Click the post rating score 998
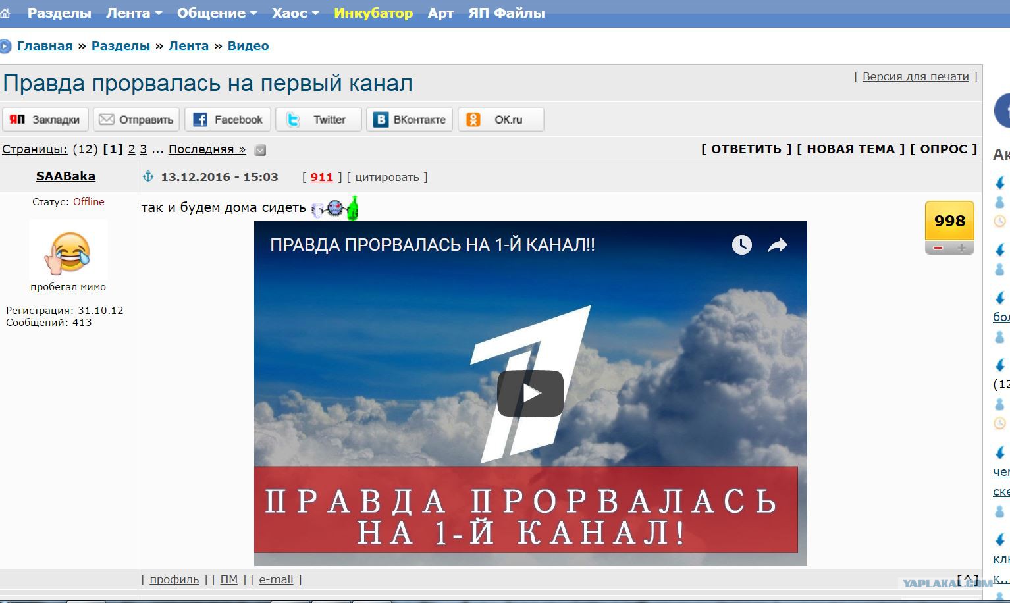Viewport: 1010px width, 603px height. 949,221
